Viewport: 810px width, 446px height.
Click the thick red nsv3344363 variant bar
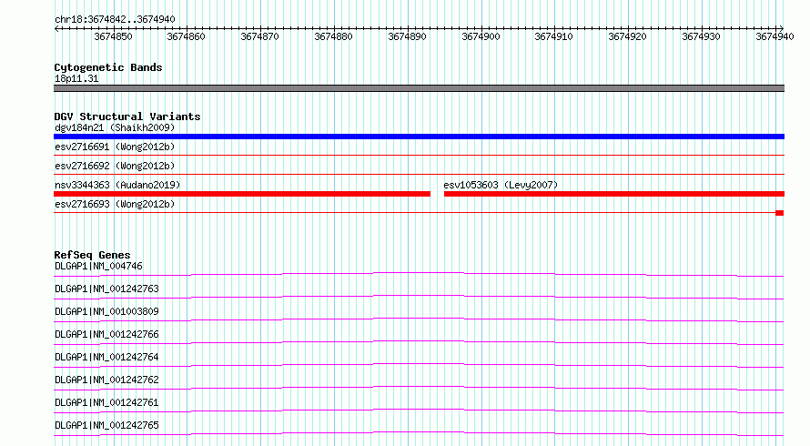242,194
